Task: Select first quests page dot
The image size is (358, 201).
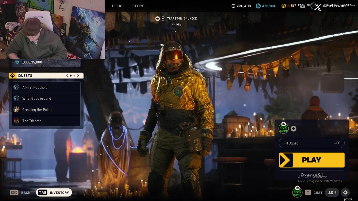Action: 70,76
